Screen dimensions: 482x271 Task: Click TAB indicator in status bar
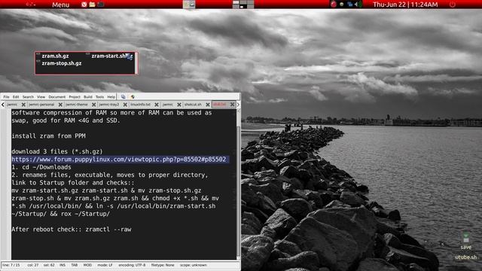[75, 265]
